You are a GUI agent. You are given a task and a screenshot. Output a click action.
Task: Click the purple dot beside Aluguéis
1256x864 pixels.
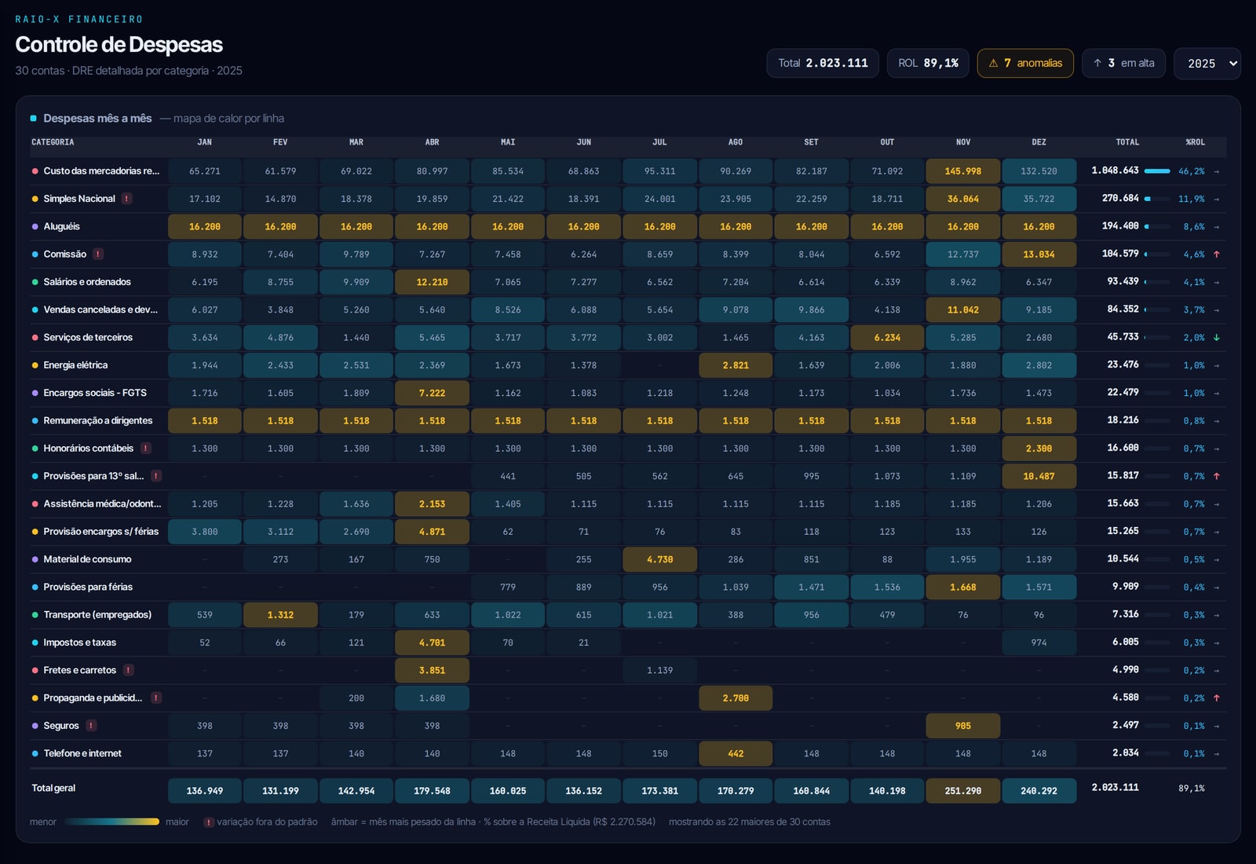click(35, 226)
